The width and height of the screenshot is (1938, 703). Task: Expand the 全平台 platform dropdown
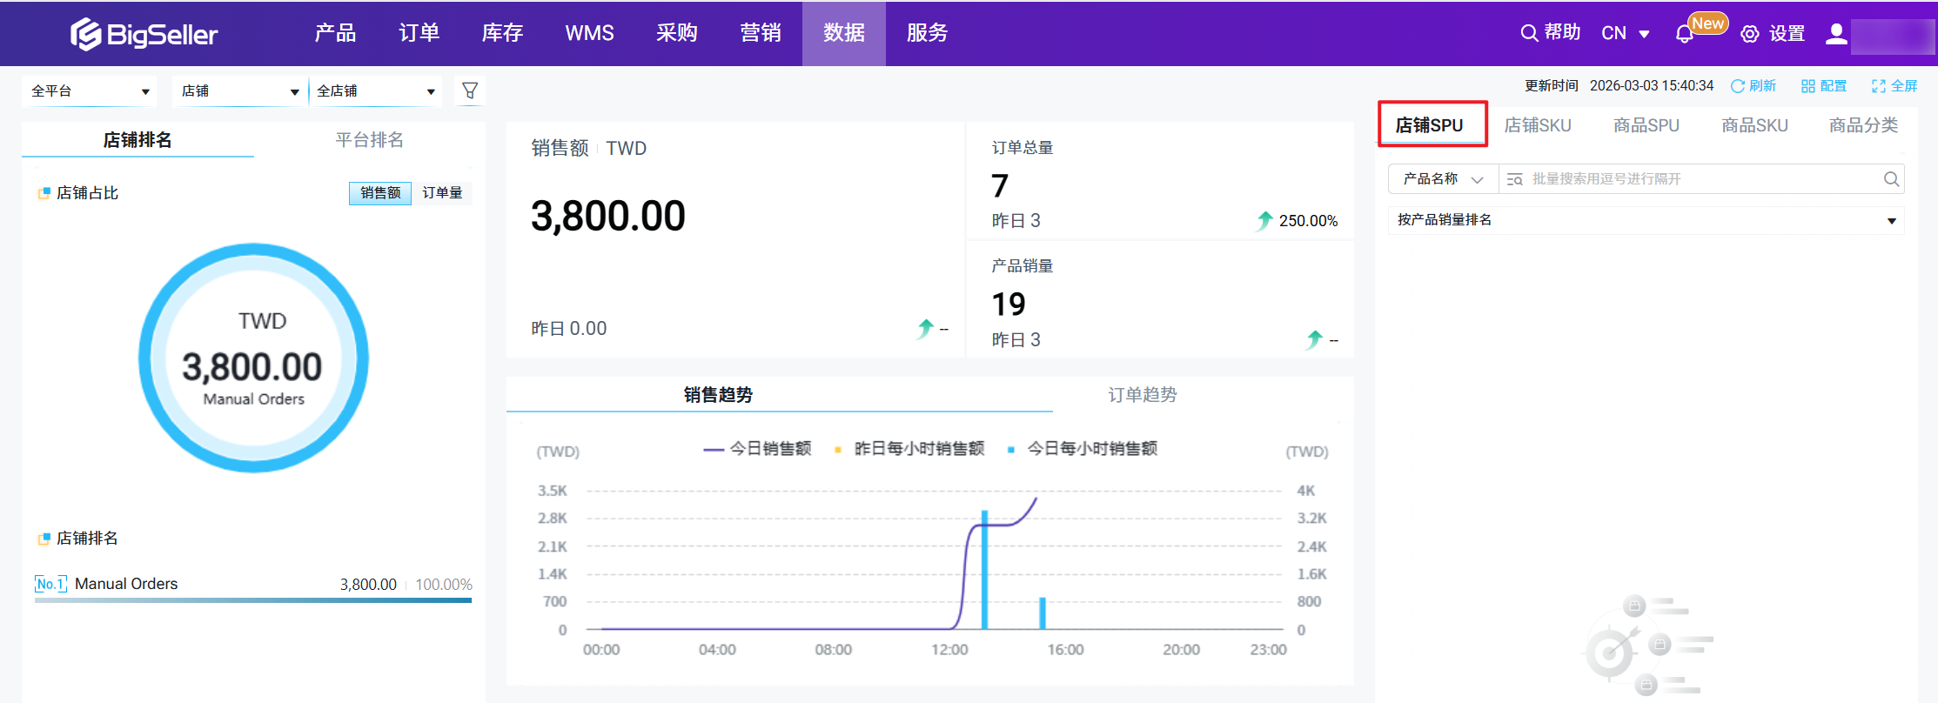[89, 91]
